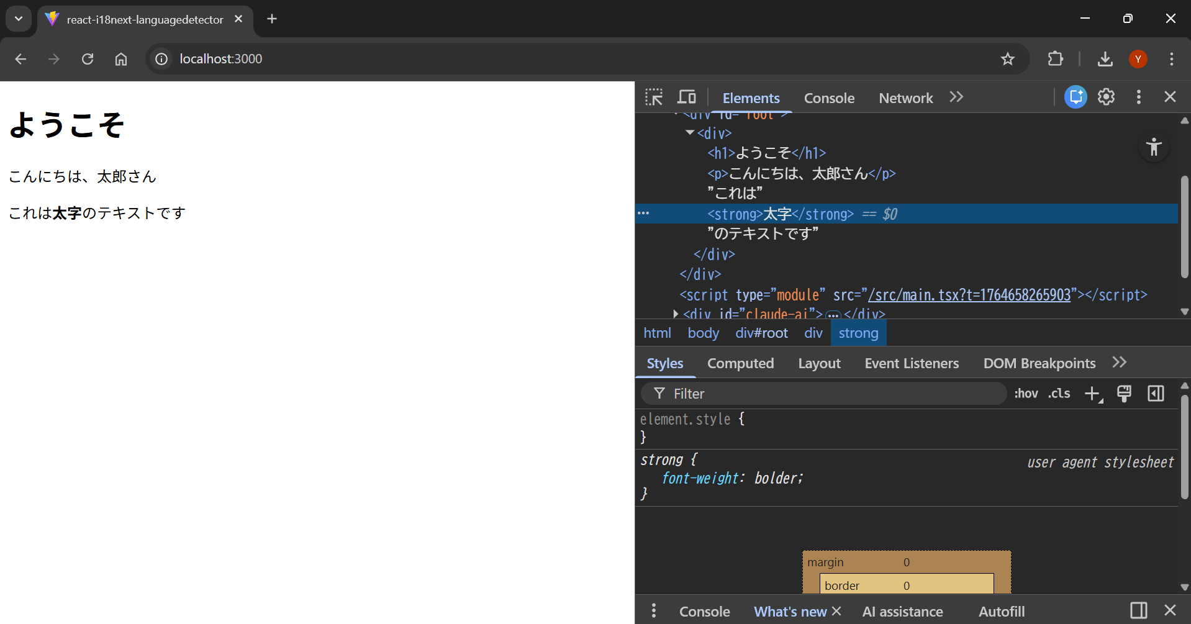Screen dimensions: 1191x624
Task: Expand the div id="claude-ai" node
Action: point(676,314)
